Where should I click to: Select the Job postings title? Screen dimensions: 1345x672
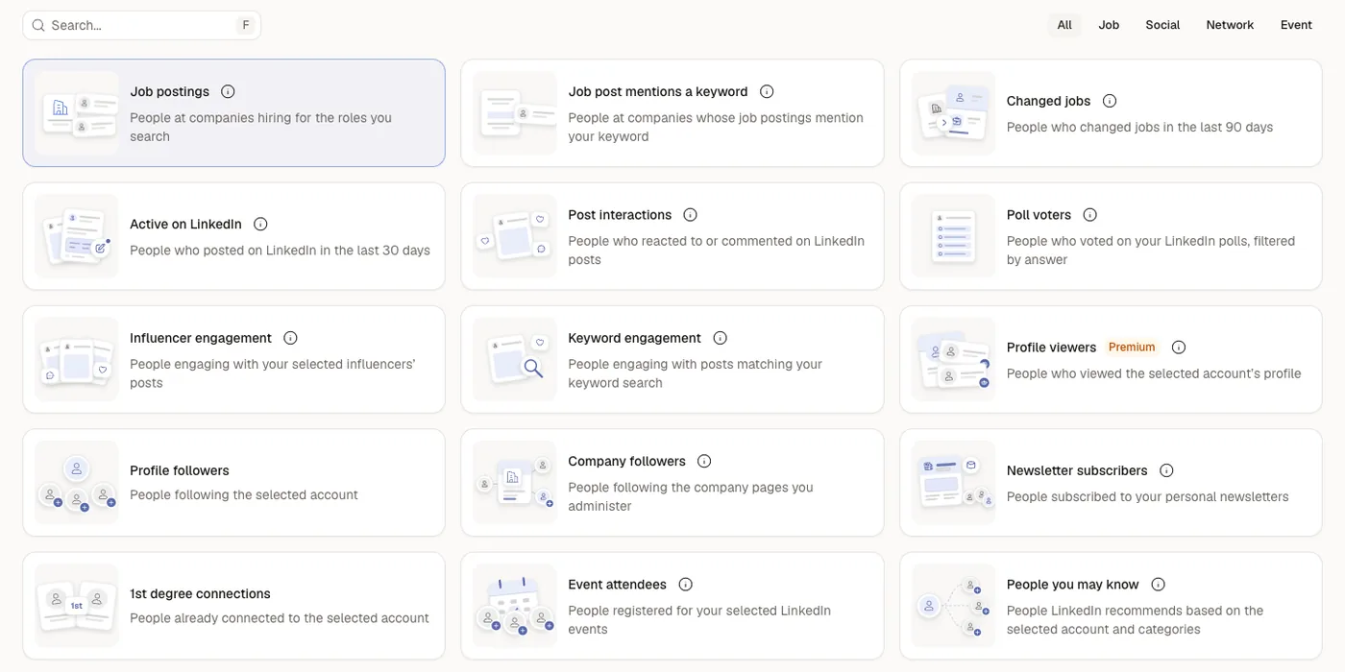pos(169,91)
